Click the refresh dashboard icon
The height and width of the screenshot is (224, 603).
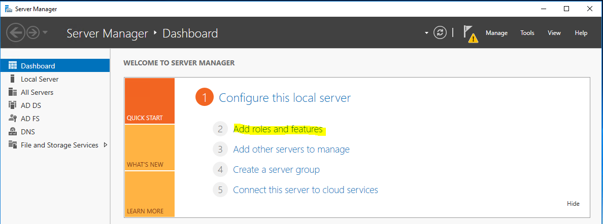tap(440, 32)
